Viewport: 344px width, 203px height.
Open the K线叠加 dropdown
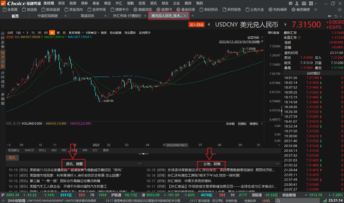pos(92,33)
